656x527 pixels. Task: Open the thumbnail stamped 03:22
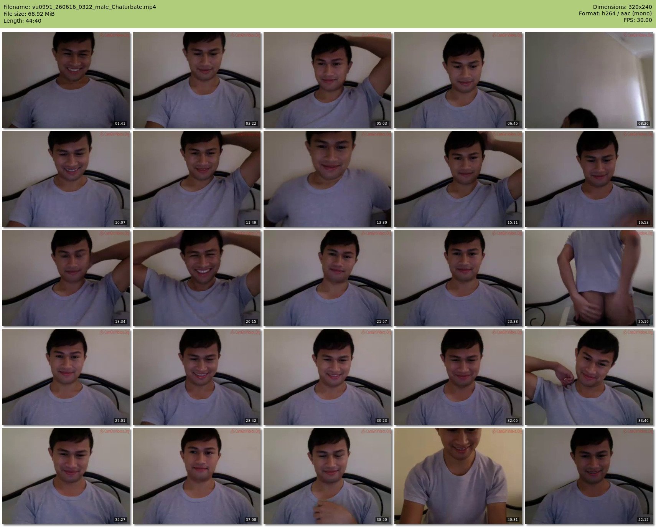(197, 80)
